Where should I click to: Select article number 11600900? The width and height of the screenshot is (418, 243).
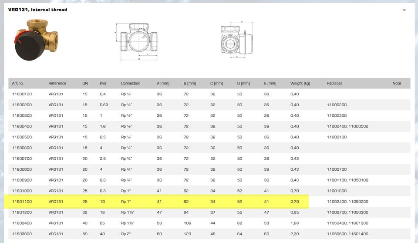point(22,180)
